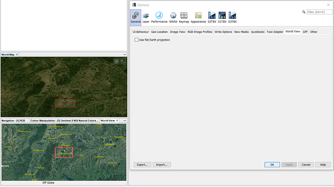Select the World View options tab
This screenshot has width=334, height=187.
click(x=293, y=31)
